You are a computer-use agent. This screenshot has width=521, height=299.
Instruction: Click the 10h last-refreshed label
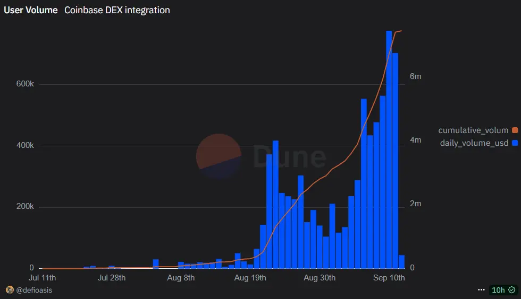(x=498, y=290)
